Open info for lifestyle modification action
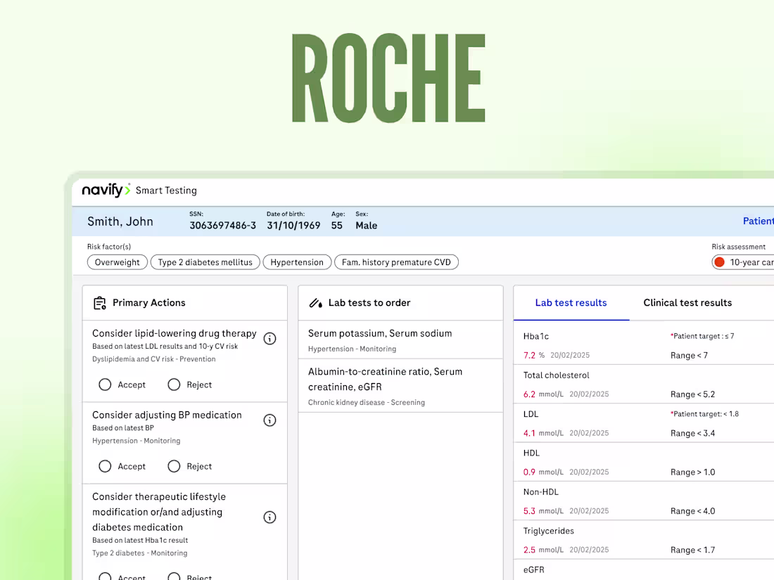Image resolution: width=774 pixels, height=580 pixels. coord(269,517)
